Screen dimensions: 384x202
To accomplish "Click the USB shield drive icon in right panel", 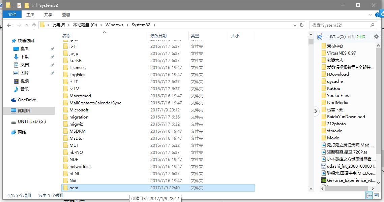I will (319, 37).
